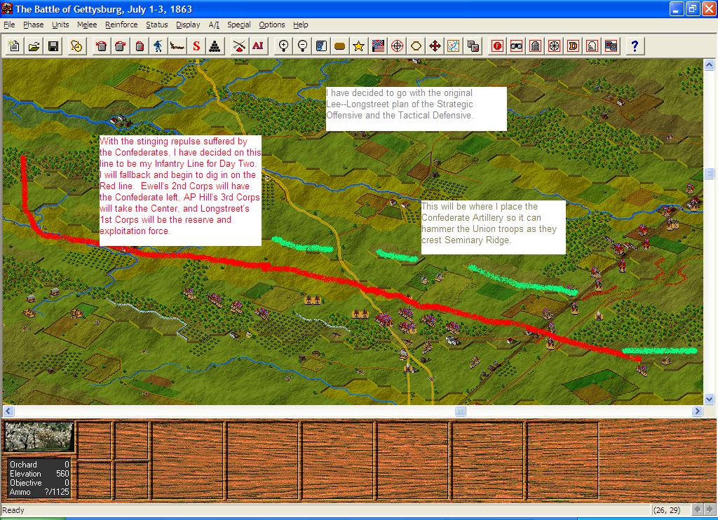The height and width of the screenshot is (520, 718).
Task: Click the crossed rifles melee icon
Action: pos(238,46)
